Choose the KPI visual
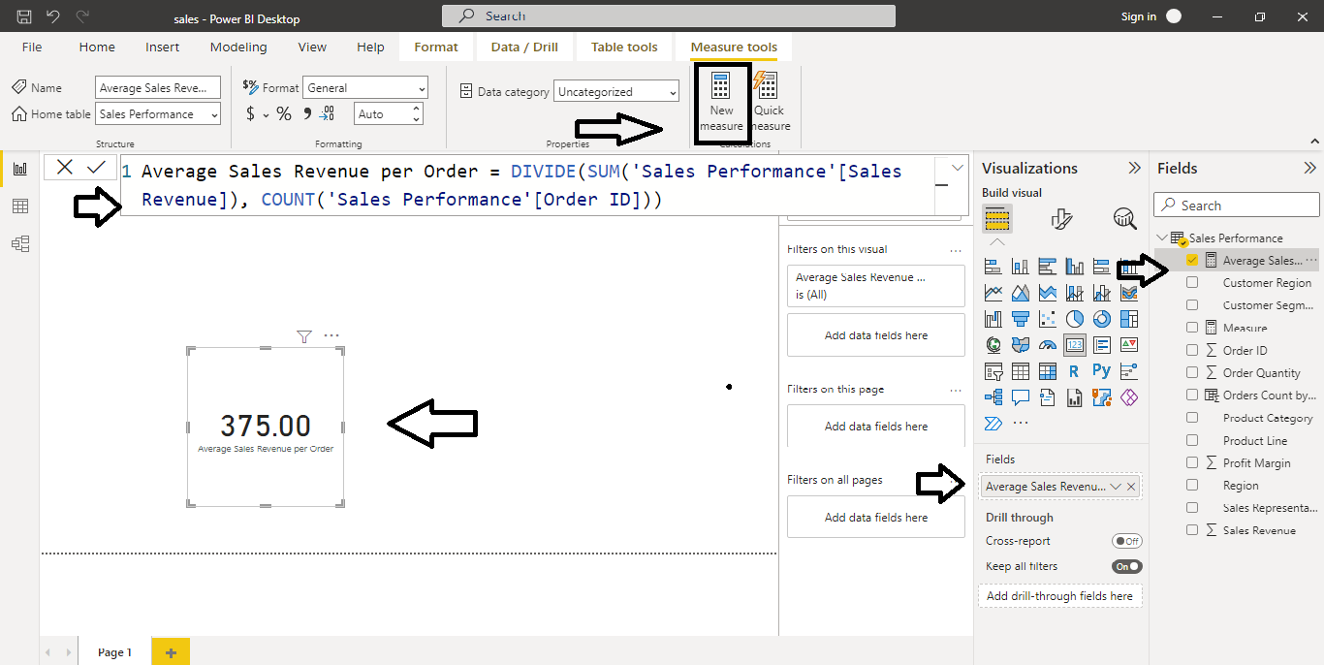This screenshot has width=1324, height=665. click(x=1129, y=345)
